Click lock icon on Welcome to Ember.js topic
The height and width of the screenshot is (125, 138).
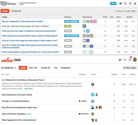tap(3, 80)
